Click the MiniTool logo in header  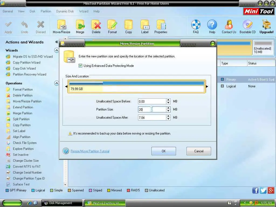pos(258,11)
